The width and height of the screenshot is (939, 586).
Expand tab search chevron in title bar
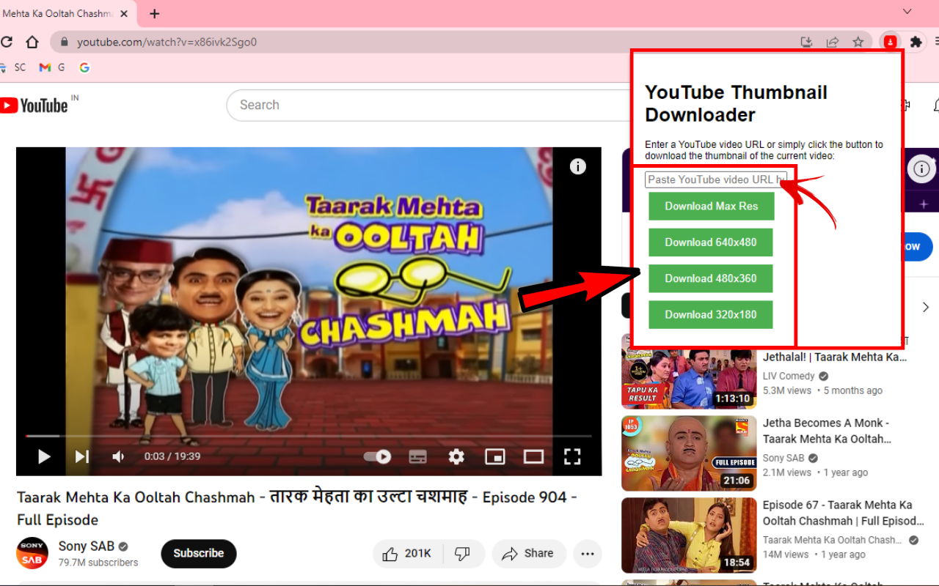(907, 11)
